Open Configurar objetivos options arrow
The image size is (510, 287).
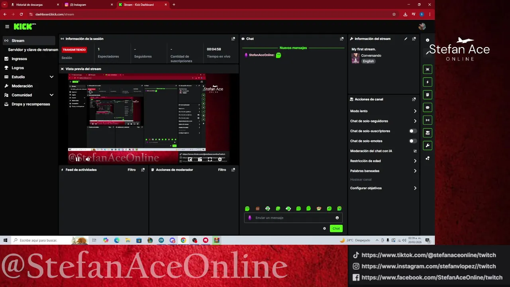pyautogui.click(x=415, y=188)
